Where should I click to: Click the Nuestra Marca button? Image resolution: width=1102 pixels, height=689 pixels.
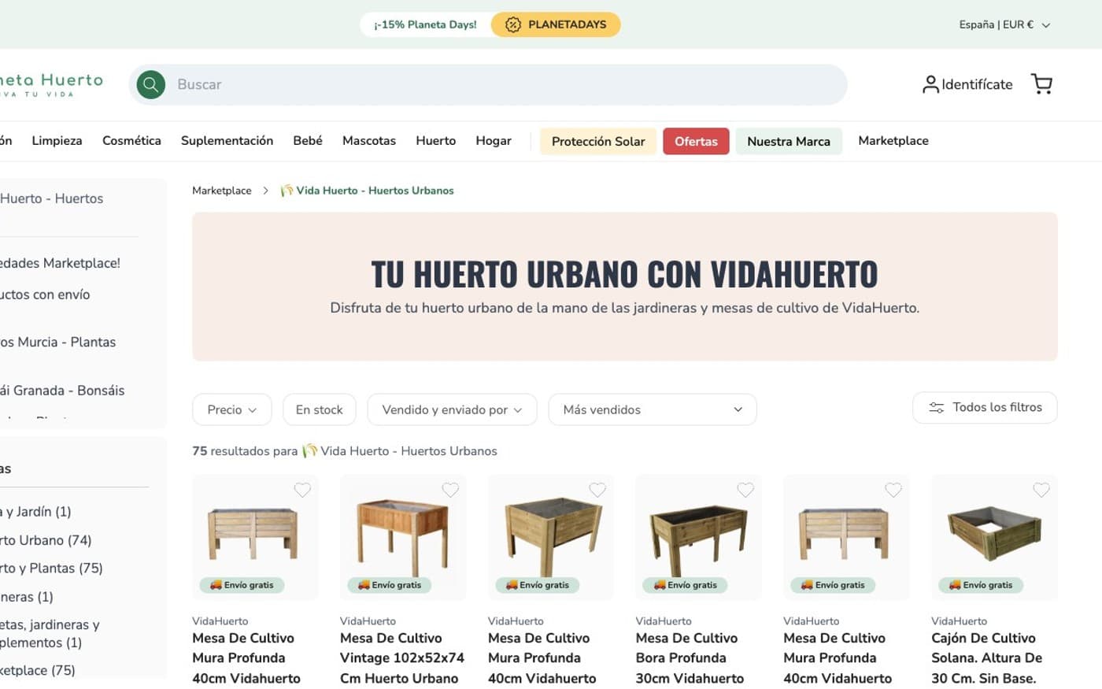point(789,141)
